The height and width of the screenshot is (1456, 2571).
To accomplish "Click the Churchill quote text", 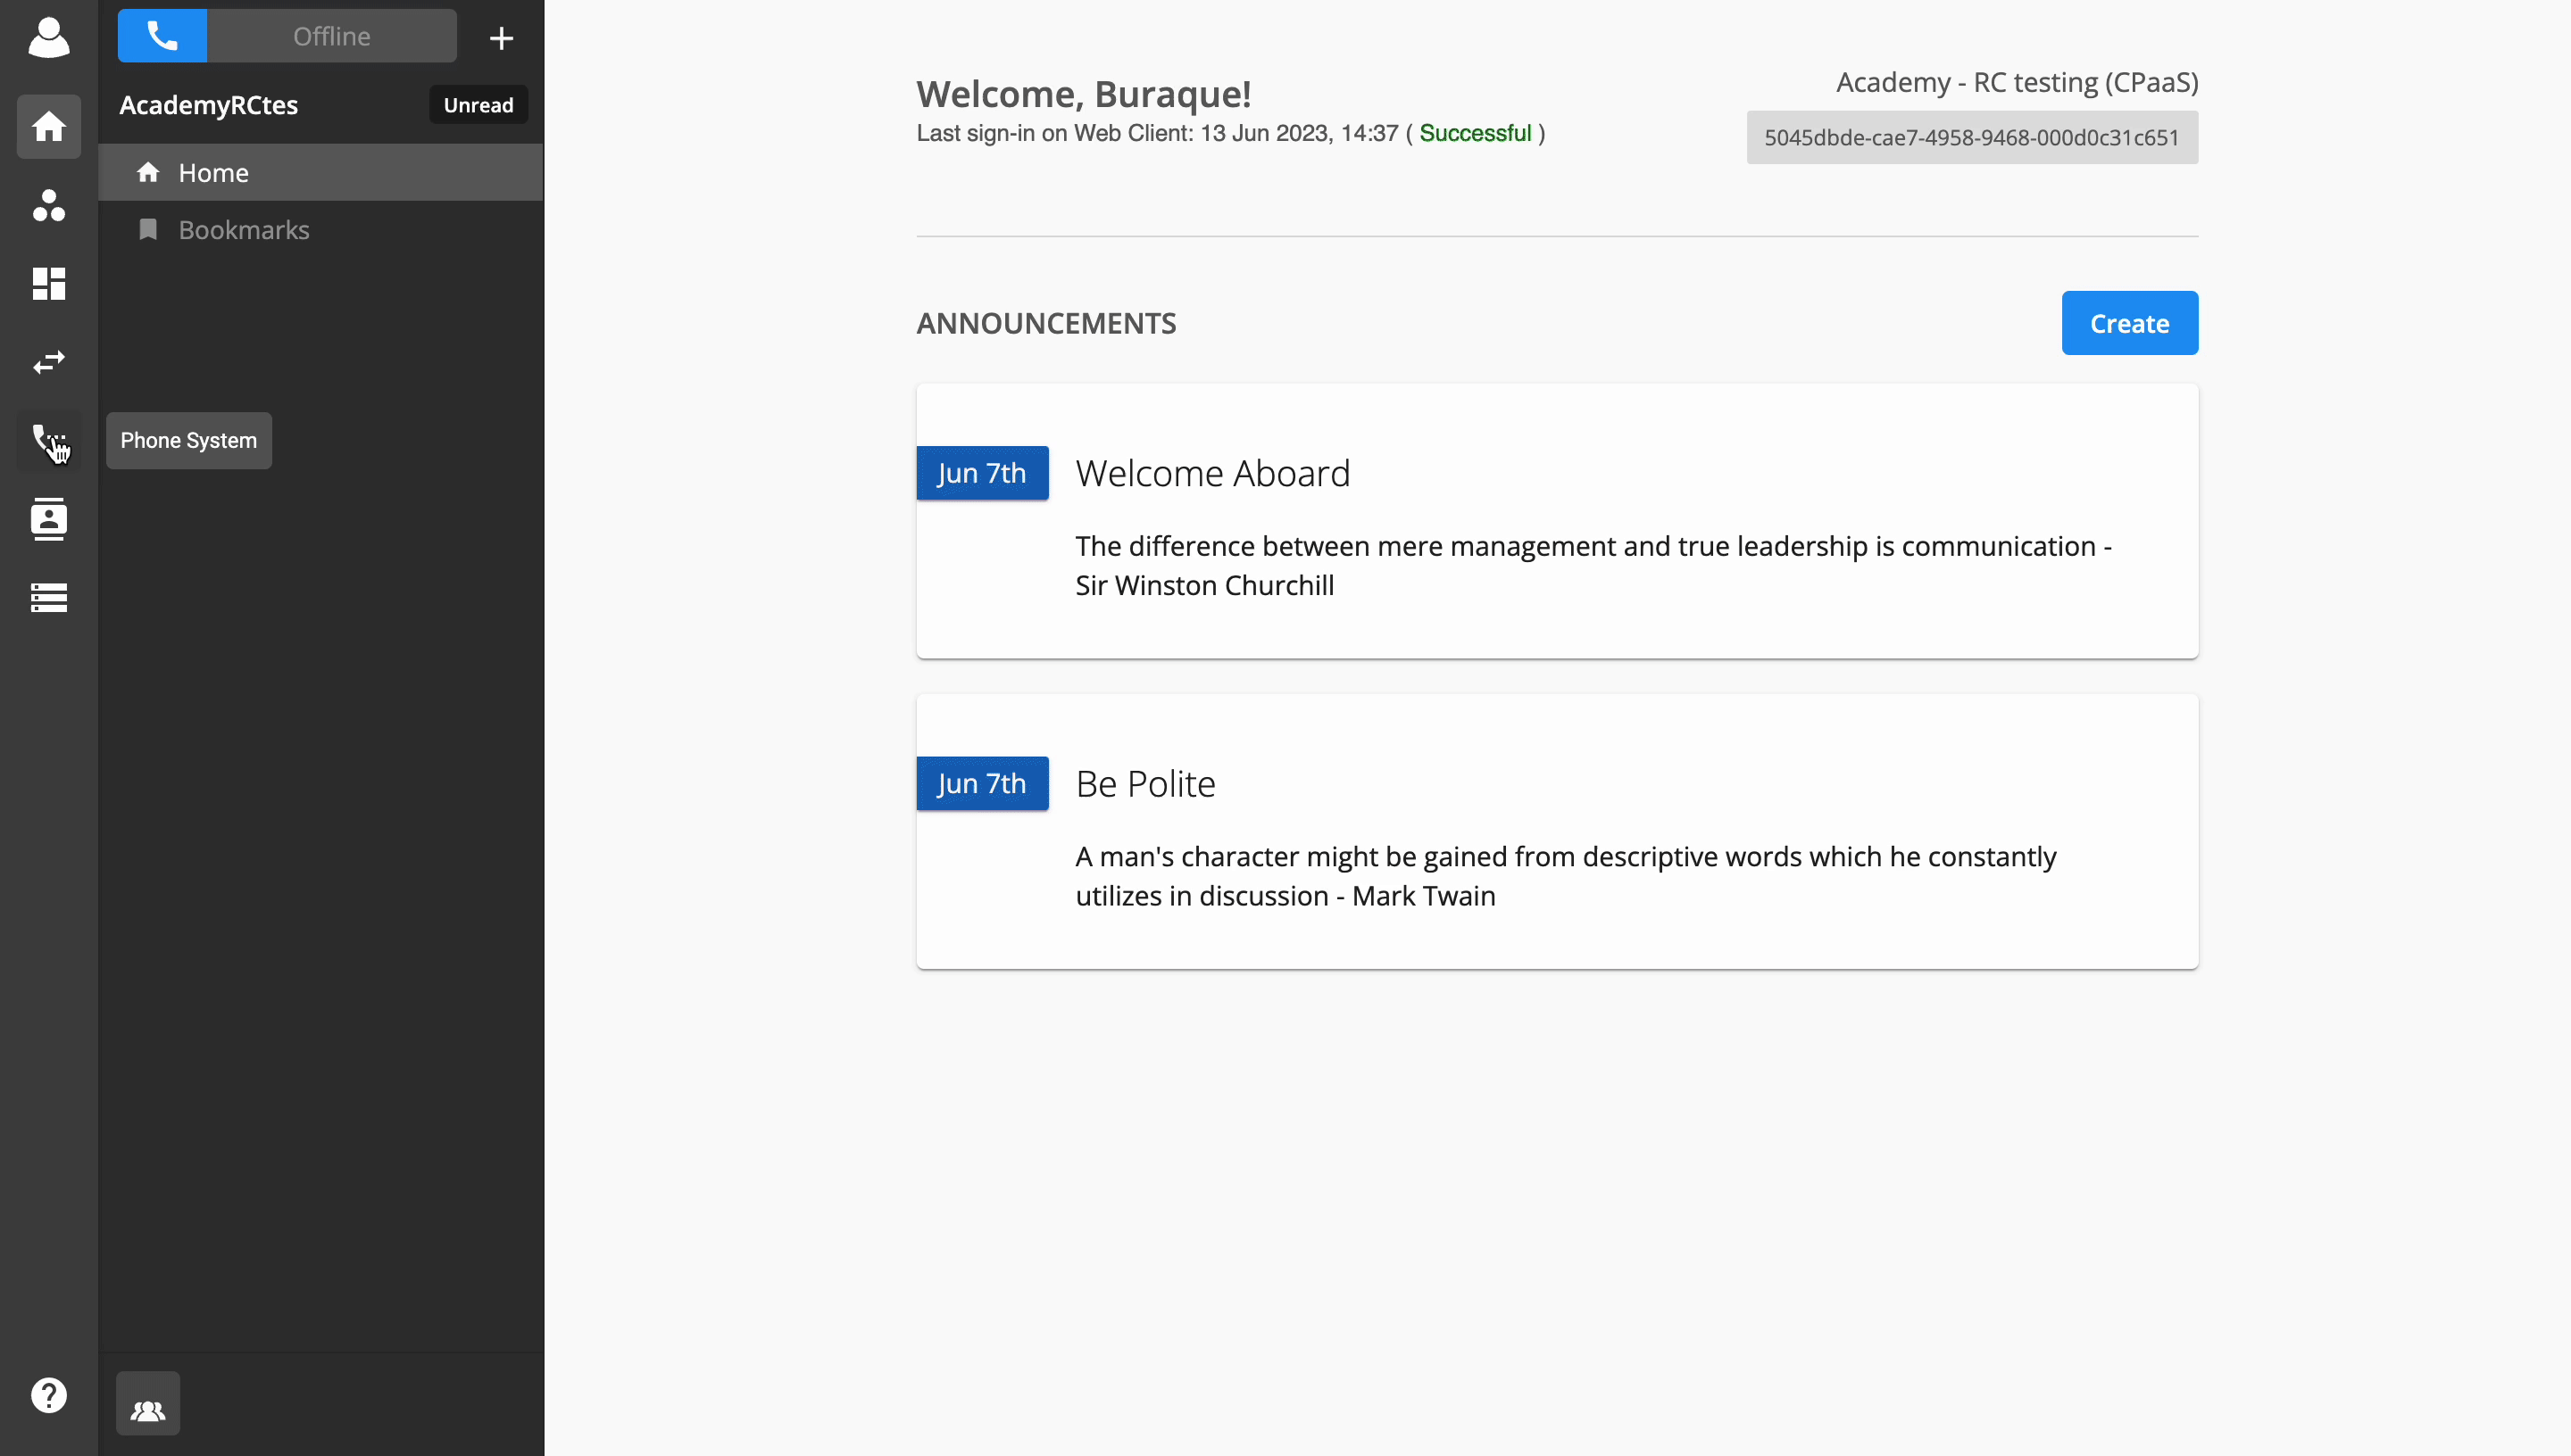I will pyautogui.click(x=1593, y=565).
